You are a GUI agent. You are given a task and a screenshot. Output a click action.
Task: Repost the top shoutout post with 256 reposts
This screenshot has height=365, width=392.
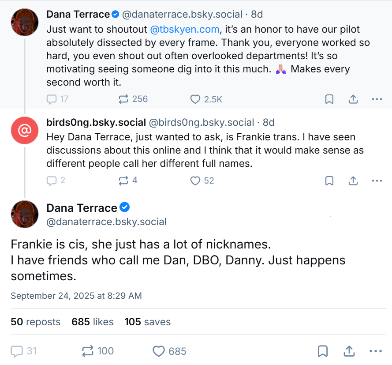[123, 99]
